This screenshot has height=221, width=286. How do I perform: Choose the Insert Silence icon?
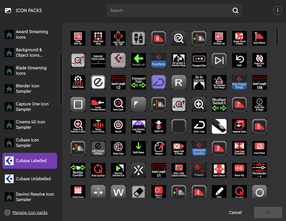tap(219, 170)
